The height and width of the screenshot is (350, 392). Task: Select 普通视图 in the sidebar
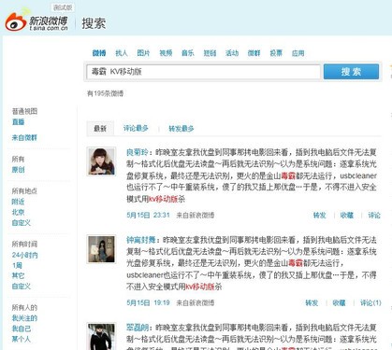point(24,111)
